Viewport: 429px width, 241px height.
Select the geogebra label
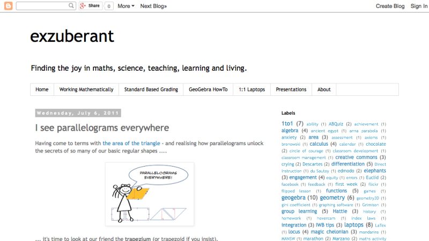point(293,198)
